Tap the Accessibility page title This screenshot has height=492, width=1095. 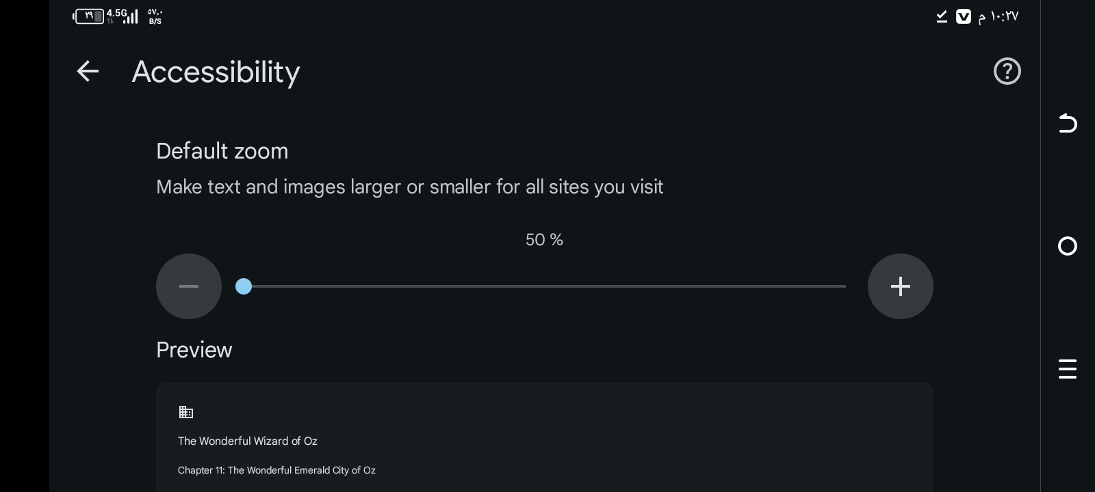tap(216, 72)
